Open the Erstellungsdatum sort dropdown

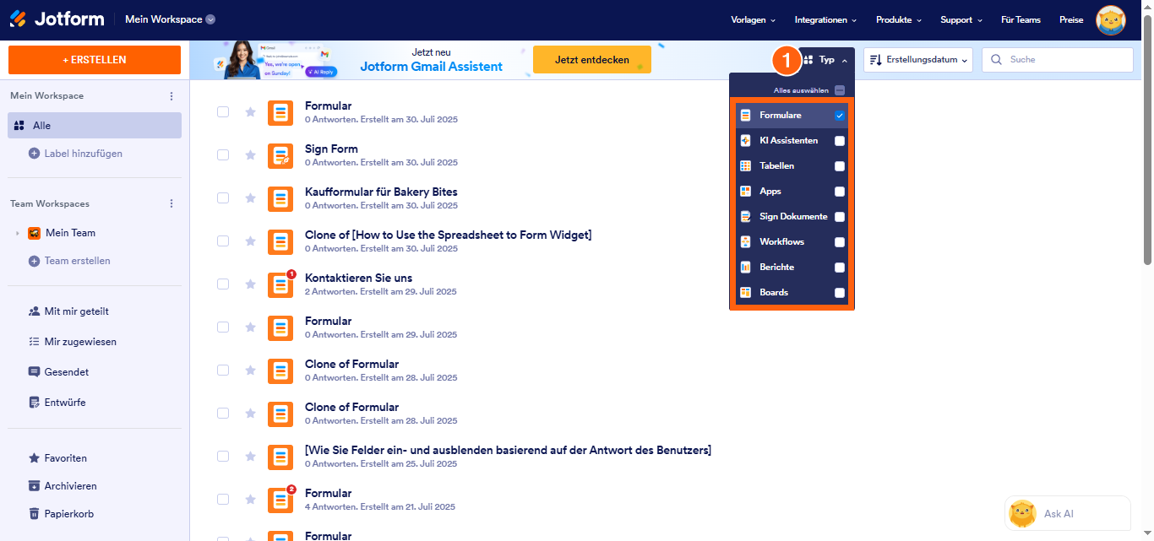click(918, 60)
